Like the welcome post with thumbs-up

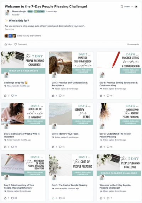(x=8, y=44)
